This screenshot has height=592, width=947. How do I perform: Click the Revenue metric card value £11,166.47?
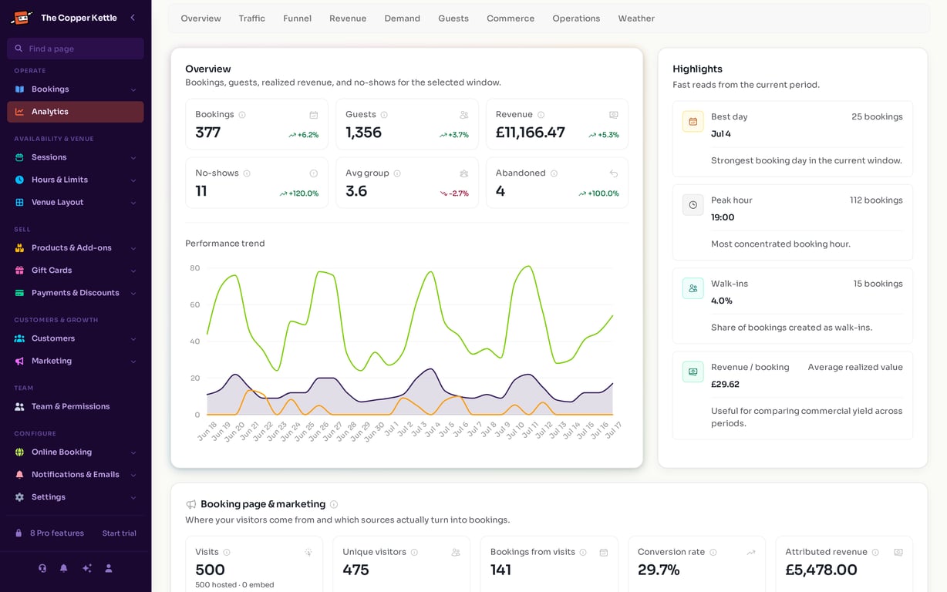(x=531, y=133)
